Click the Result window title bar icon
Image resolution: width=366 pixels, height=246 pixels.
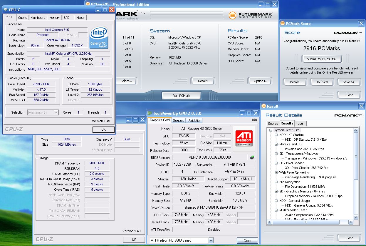pos(263,106)
